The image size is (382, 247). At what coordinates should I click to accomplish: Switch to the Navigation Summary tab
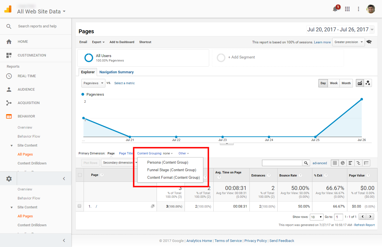tap(117, 72)
